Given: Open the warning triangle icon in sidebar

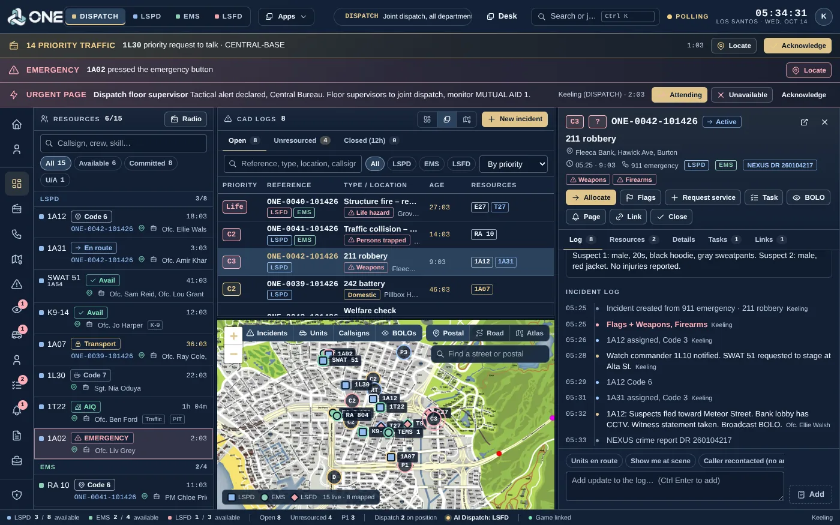Looking at the screenshot, I should [17, 284].
